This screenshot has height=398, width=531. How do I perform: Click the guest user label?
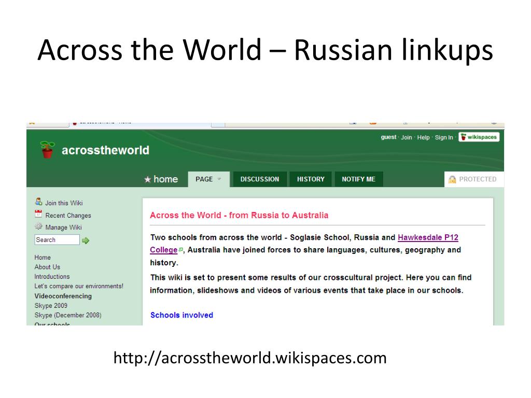click(x=388, y=137)
